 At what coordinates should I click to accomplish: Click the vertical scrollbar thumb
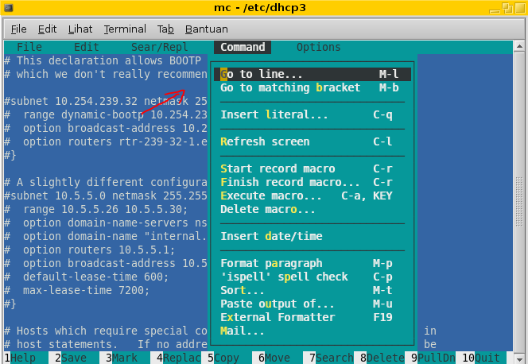tap(519, 201)
